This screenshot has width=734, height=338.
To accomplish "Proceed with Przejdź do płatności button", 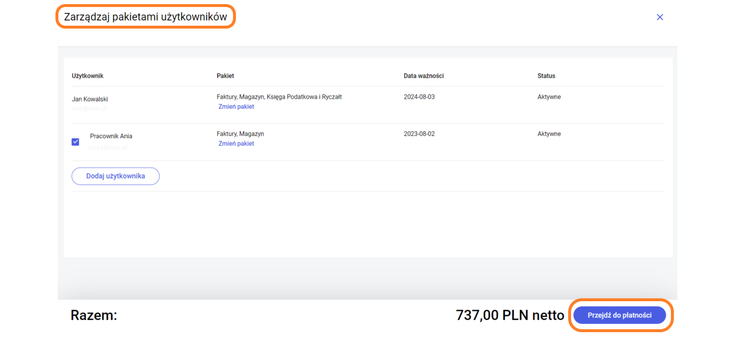I will (620, 315).
